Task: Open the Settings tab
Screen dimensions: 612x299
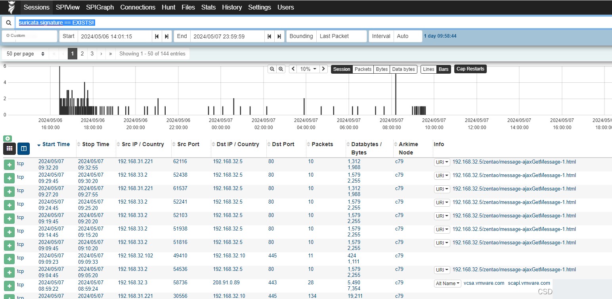Action: point(260,7)
